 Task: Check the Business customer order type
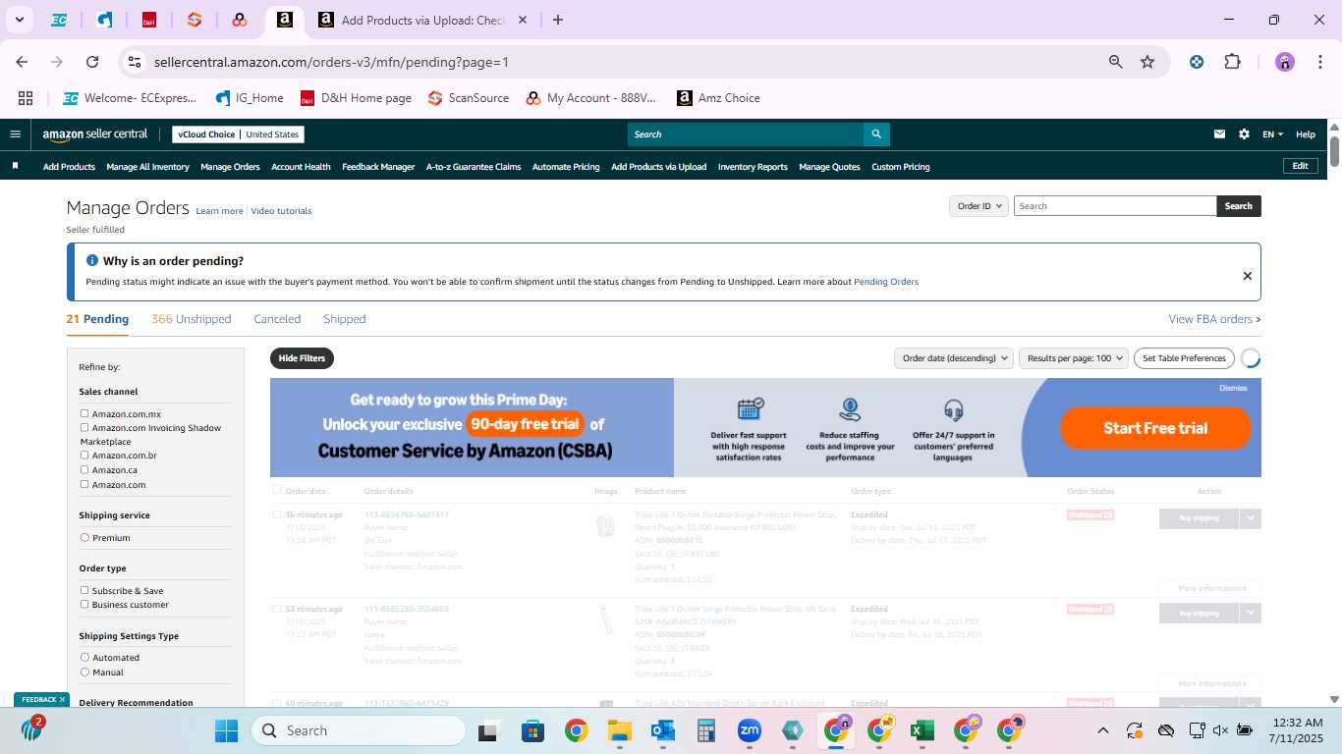click(84, 605)
